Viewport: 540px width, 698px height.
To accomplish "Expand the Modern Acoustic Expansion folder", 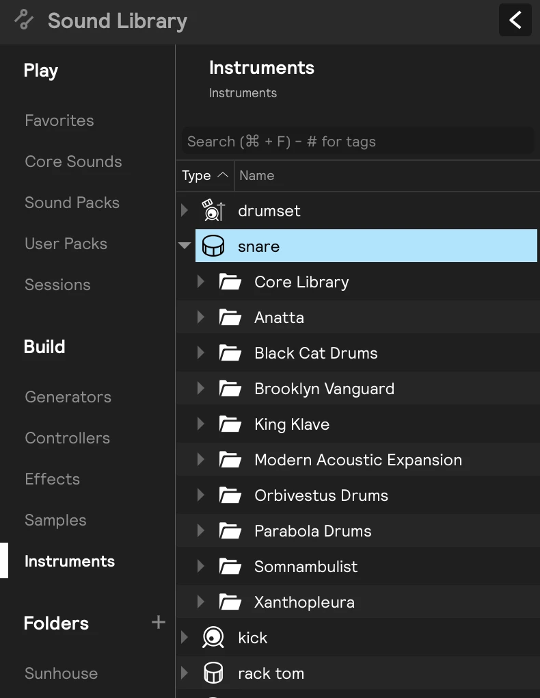I will (x=200, y=459).
